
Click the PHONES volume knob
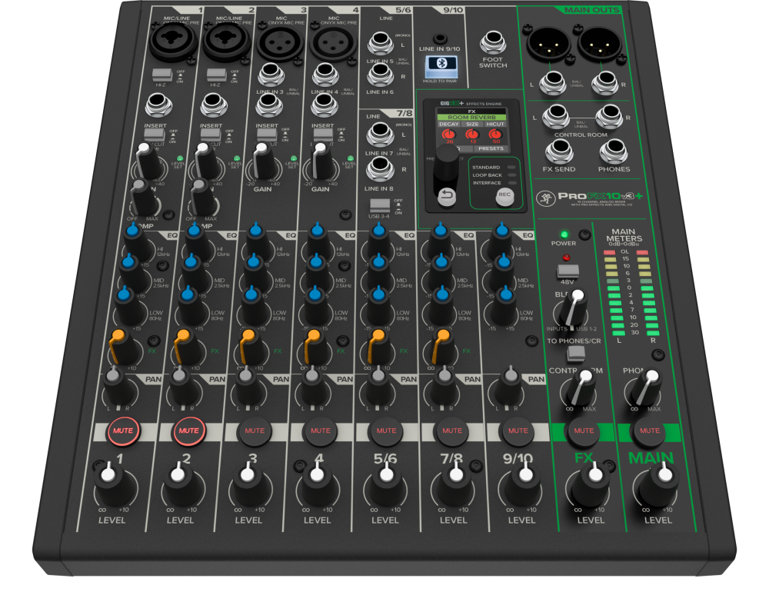[647, 388]
